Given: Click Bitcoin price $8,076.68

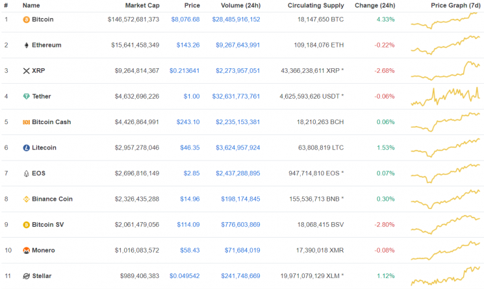Looking at the screenshot, I should pos(186,19).
